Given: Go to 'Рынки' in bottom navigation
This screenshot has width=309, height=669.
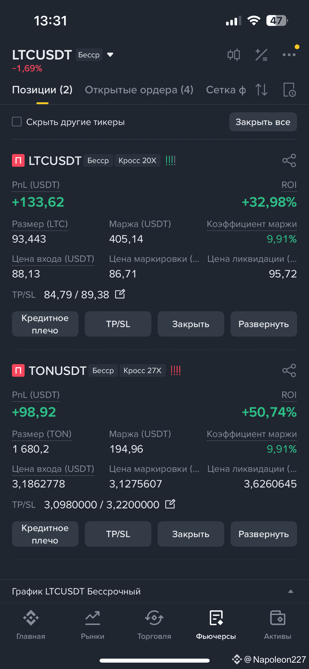Looking at the screenshot, I should (93, 625).
